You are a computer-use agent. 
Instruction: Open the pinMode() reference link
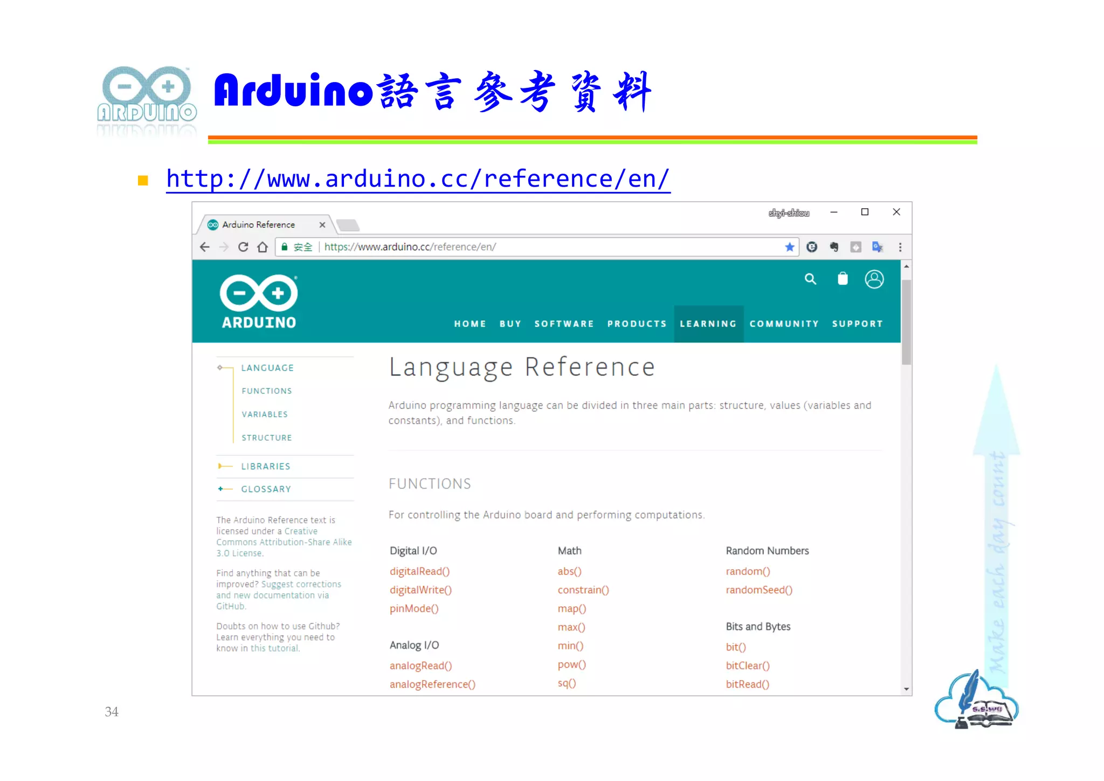pyautogui.click(x=414, y=608)
